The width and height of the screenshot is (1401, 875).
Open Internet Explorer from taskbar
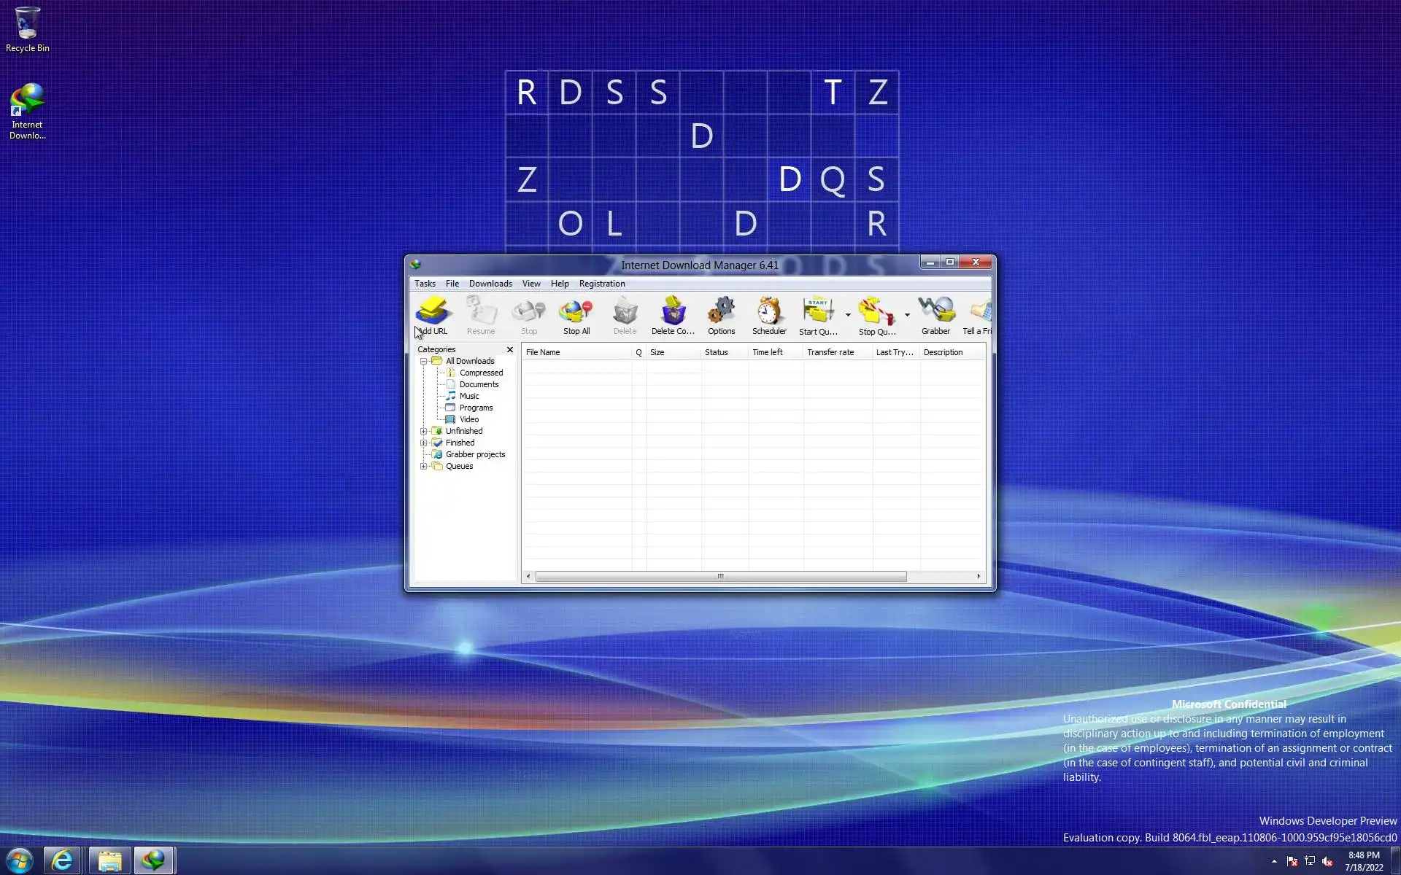click(x=63, y=861)
